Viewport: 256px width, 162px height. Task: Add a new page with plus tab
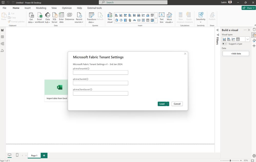coord(44,155)
